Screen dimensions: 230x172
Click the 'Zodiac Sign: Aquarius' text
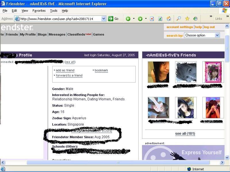(69, 118)
